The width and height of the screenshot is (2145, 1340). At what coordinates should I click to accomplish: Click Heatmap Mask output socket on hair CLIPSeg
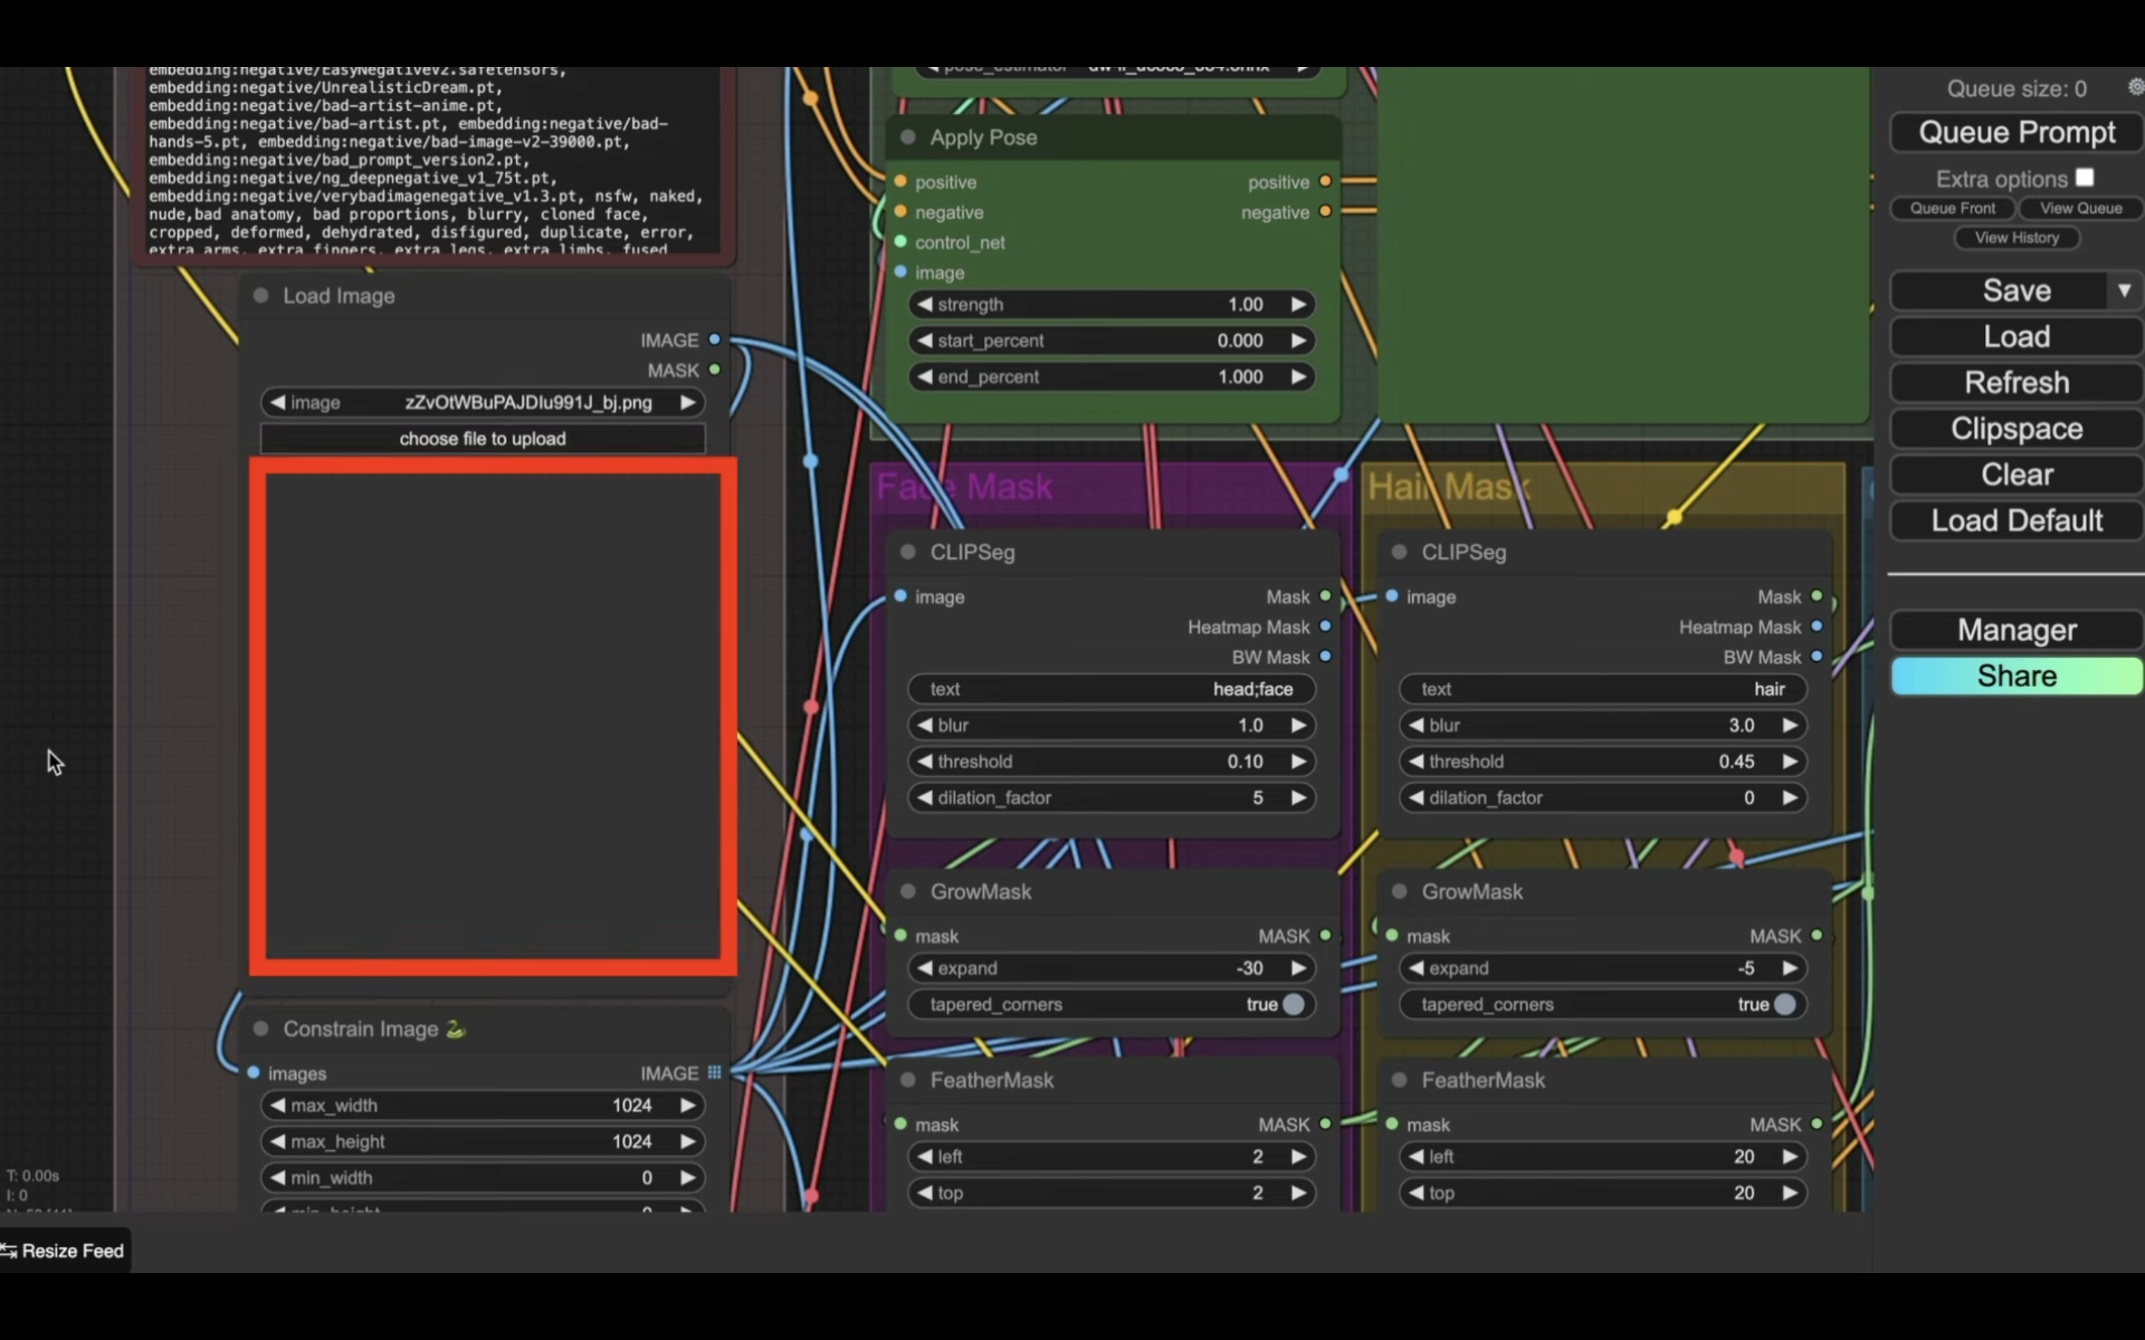[1817, 627]
